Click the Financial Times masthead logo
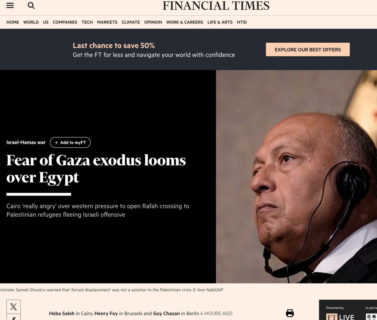377x320 pixels. click(216, 6)
